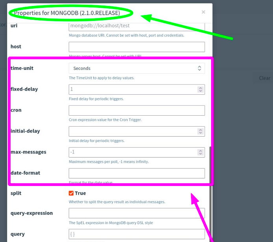Click the 'The TimeUnit to apply to delay values.' text
This screenshot has height=242, width=273.
pos(102,78)
